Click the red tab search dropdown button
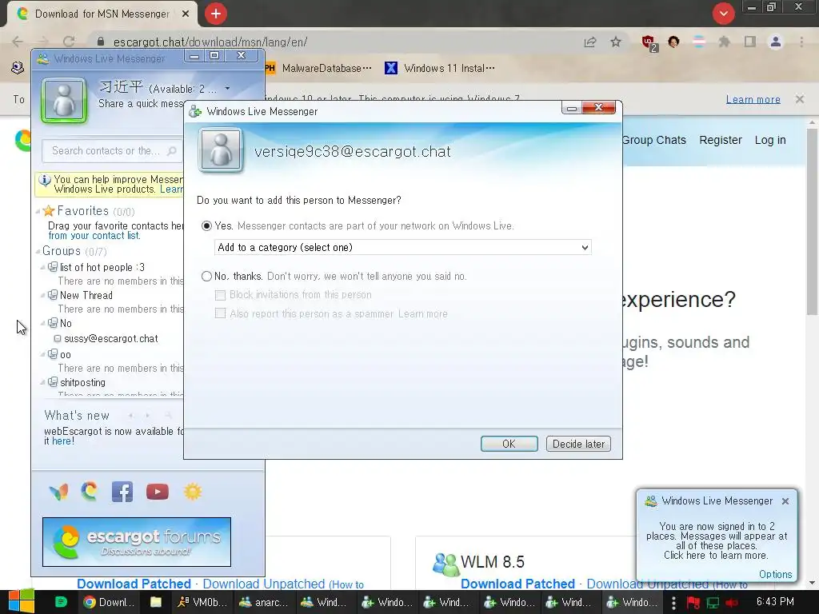Viewport: 819px width, 614px height. point(723,14)
